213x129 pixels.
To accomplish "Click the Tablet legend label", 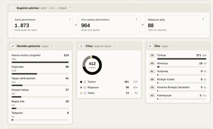I will click(x=91, y=93).
